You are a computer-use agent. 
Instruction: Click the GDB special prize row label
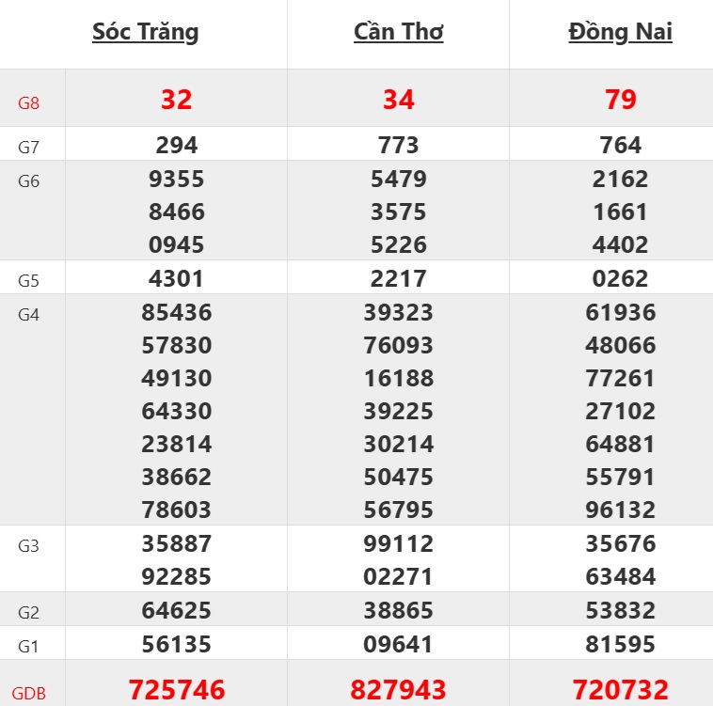[x=29, y=694]
